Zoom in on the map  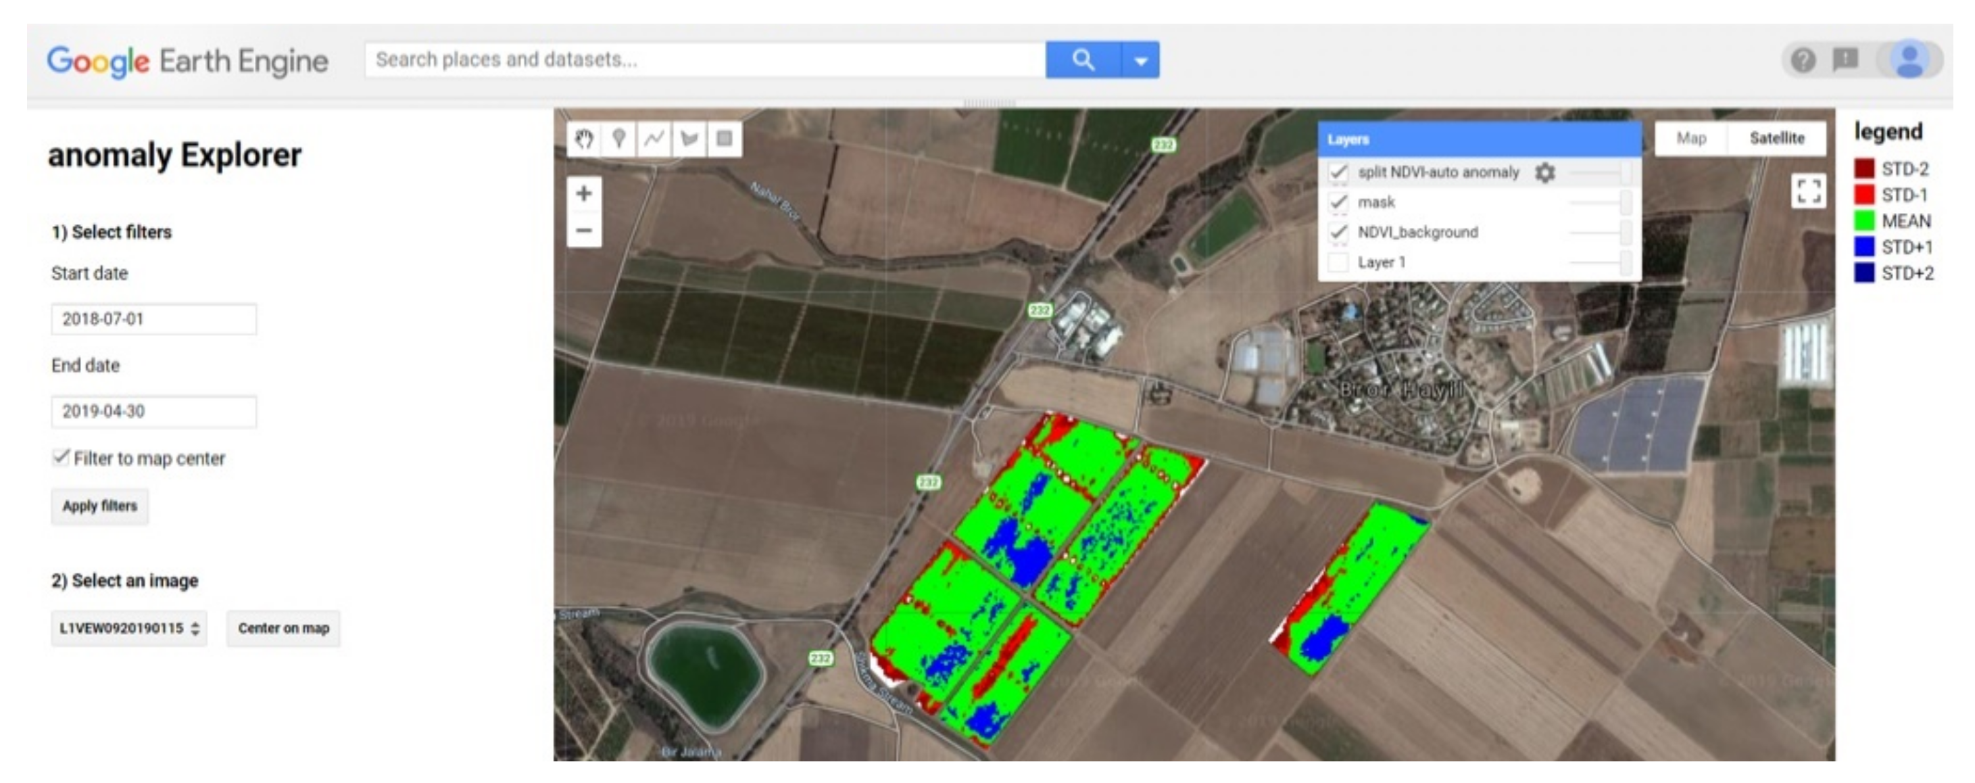coord(583,193)
